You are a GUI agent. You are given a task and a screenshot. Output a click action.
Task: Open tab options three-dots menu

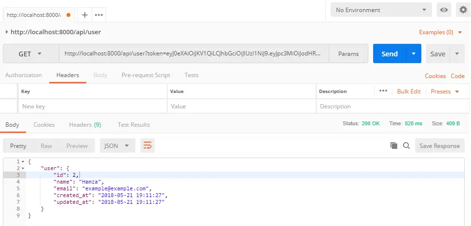click(99, 15)
